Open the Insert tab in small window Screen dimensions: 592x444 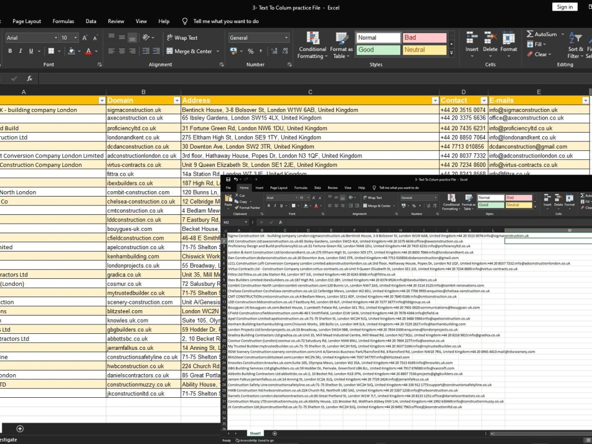point(259,188)
